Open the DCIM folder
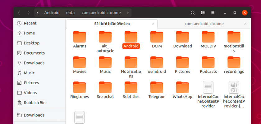This screenshot has width=261, height=124. click(157, 39)
